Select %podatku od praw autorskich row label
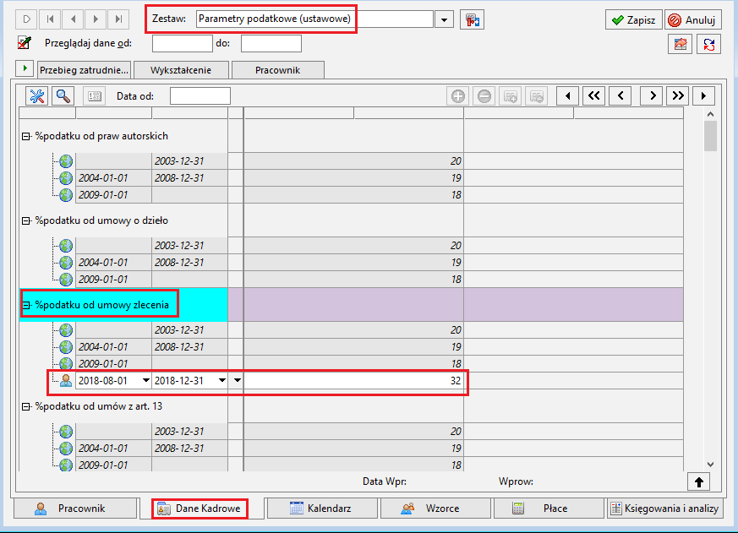Screen dimensions: 738x533 point(101,136)
